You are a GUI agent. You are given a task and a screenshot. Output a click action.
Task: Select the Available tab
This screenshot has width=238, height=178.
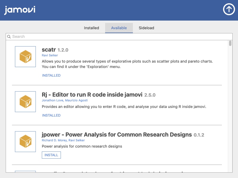pos(119,28)
